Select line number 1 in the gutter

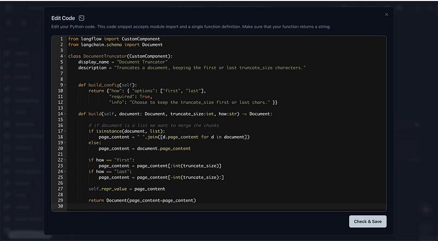[61, 39]
